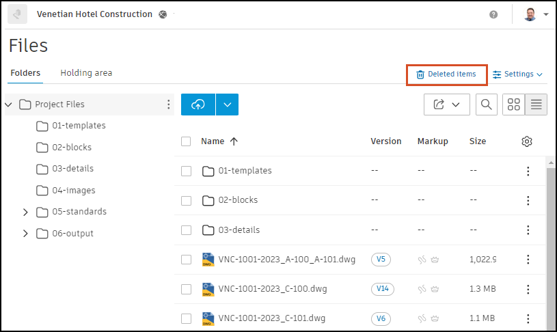Viewport: 557px width, 332px height.
Task: Click the upload files cloud button
Action: tap(198, 105)
